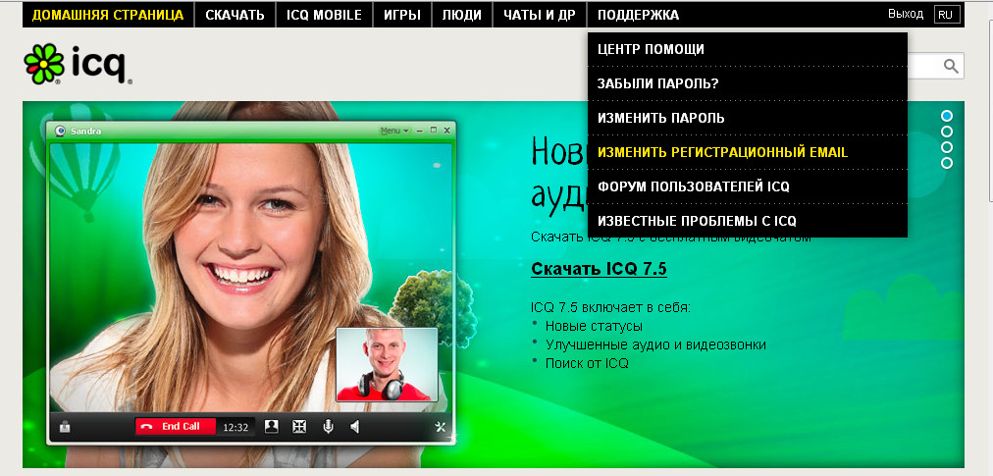Choose ФОРУМ ПОЛЬЗОВАТЕЛЕЙ ICQ entry

point(748,186)
